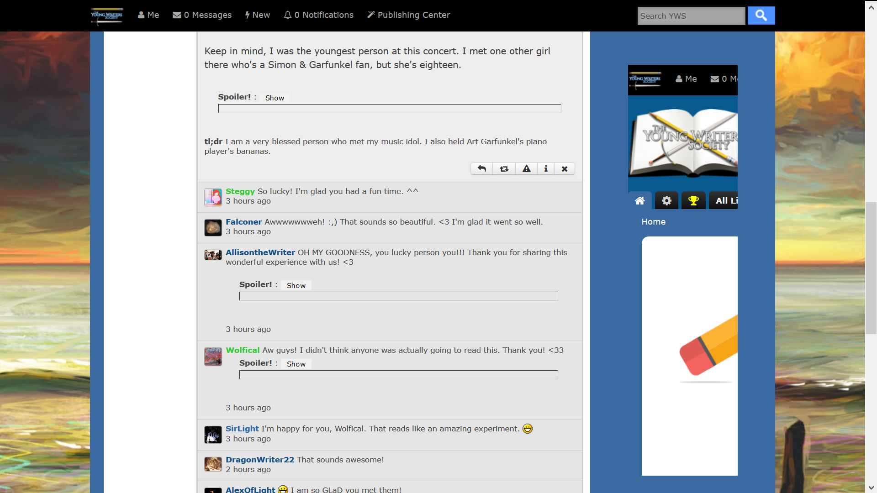
Task: Click '2 hours ago' under DragonWriter22's comment
Action: [x=248, y=469]
